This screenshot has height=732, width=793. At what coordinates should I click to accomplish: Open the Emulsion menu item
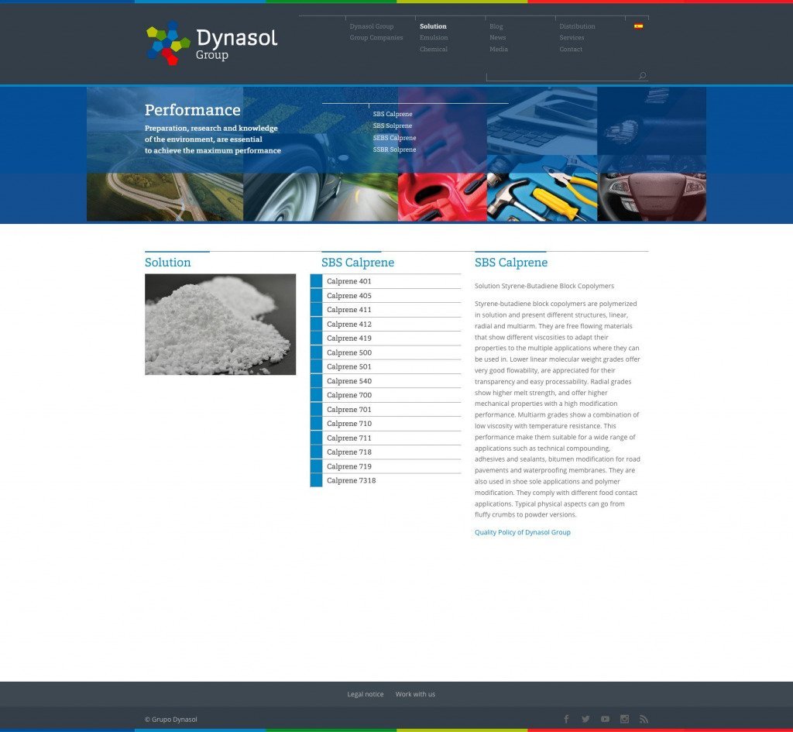(434, 37)
